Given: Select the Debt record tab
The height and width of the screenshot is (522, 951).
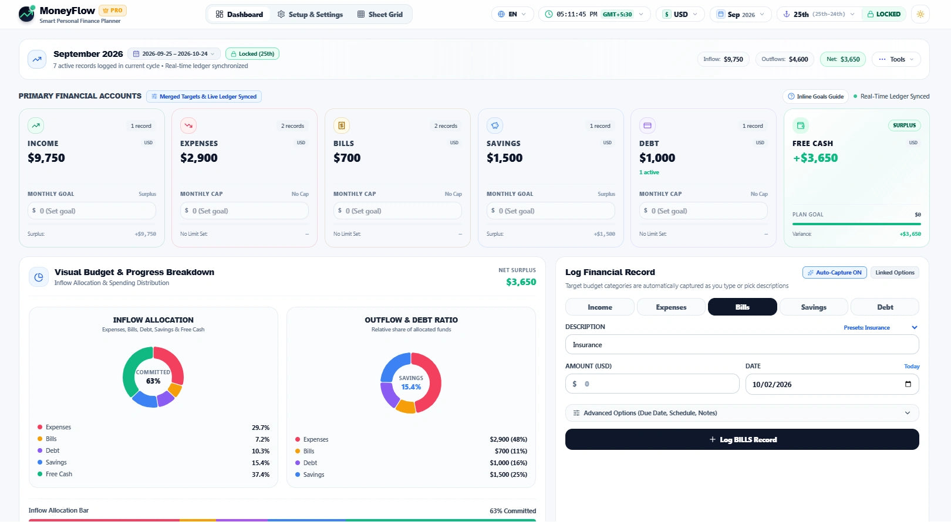Looking at the screenshot, I should [x=885, y=307].
